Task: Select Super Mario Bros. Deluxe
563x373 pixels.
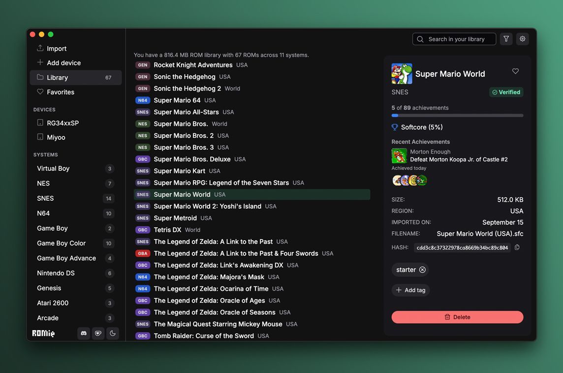Action: [251, 159]
